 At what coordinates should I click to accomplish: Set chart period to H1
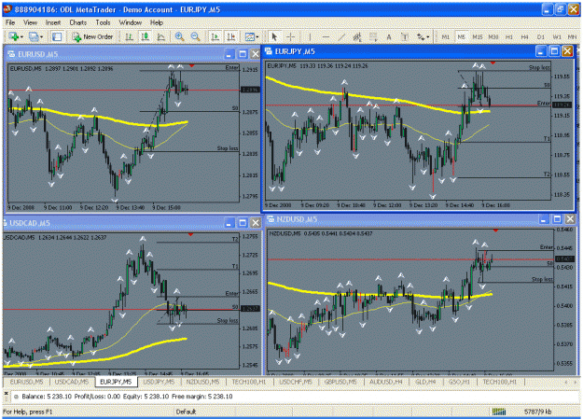point(509,36)
